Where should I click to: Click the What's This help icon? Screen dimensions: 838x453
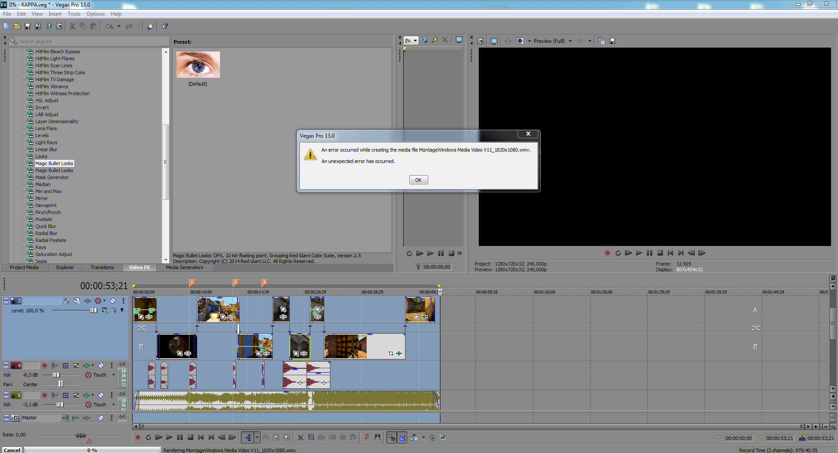click(x=165, y=26)
